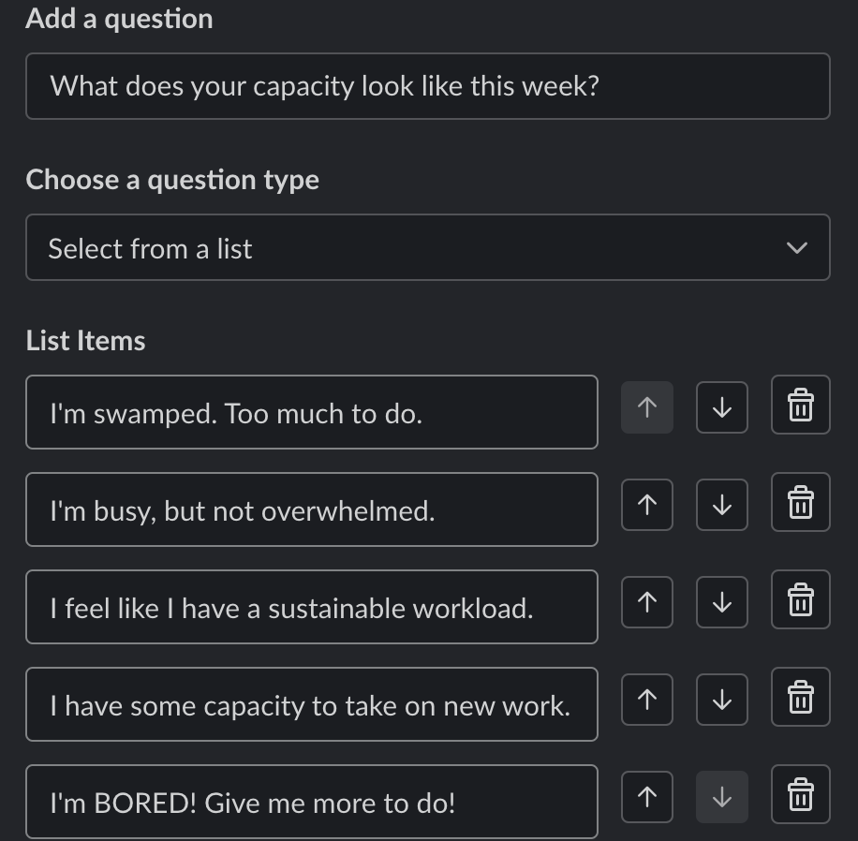This screenshot has width=858, height=841.
Task: Move "capacity to take on new work" item down
Action: click(x=721, y=700)
